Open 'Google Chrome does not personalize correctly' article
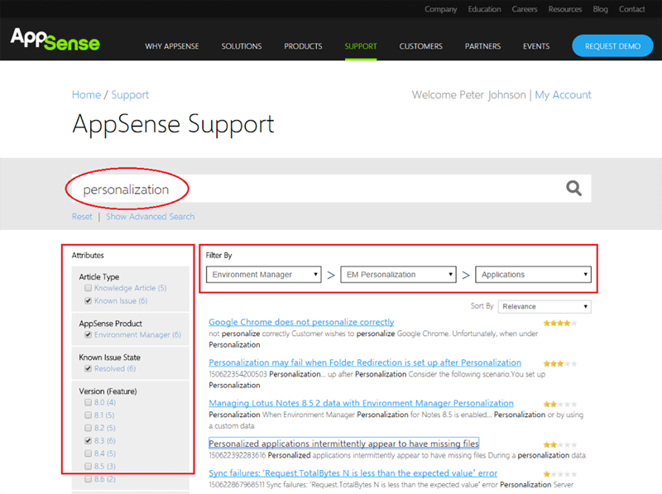 pos(301,322)
